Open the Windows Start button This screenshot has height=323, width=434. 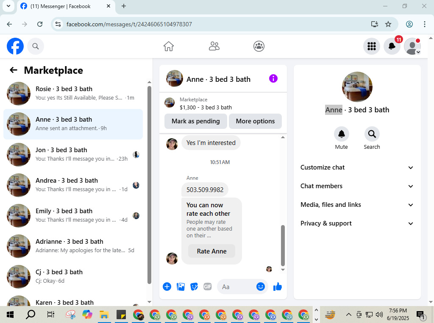tap(10, 315)
